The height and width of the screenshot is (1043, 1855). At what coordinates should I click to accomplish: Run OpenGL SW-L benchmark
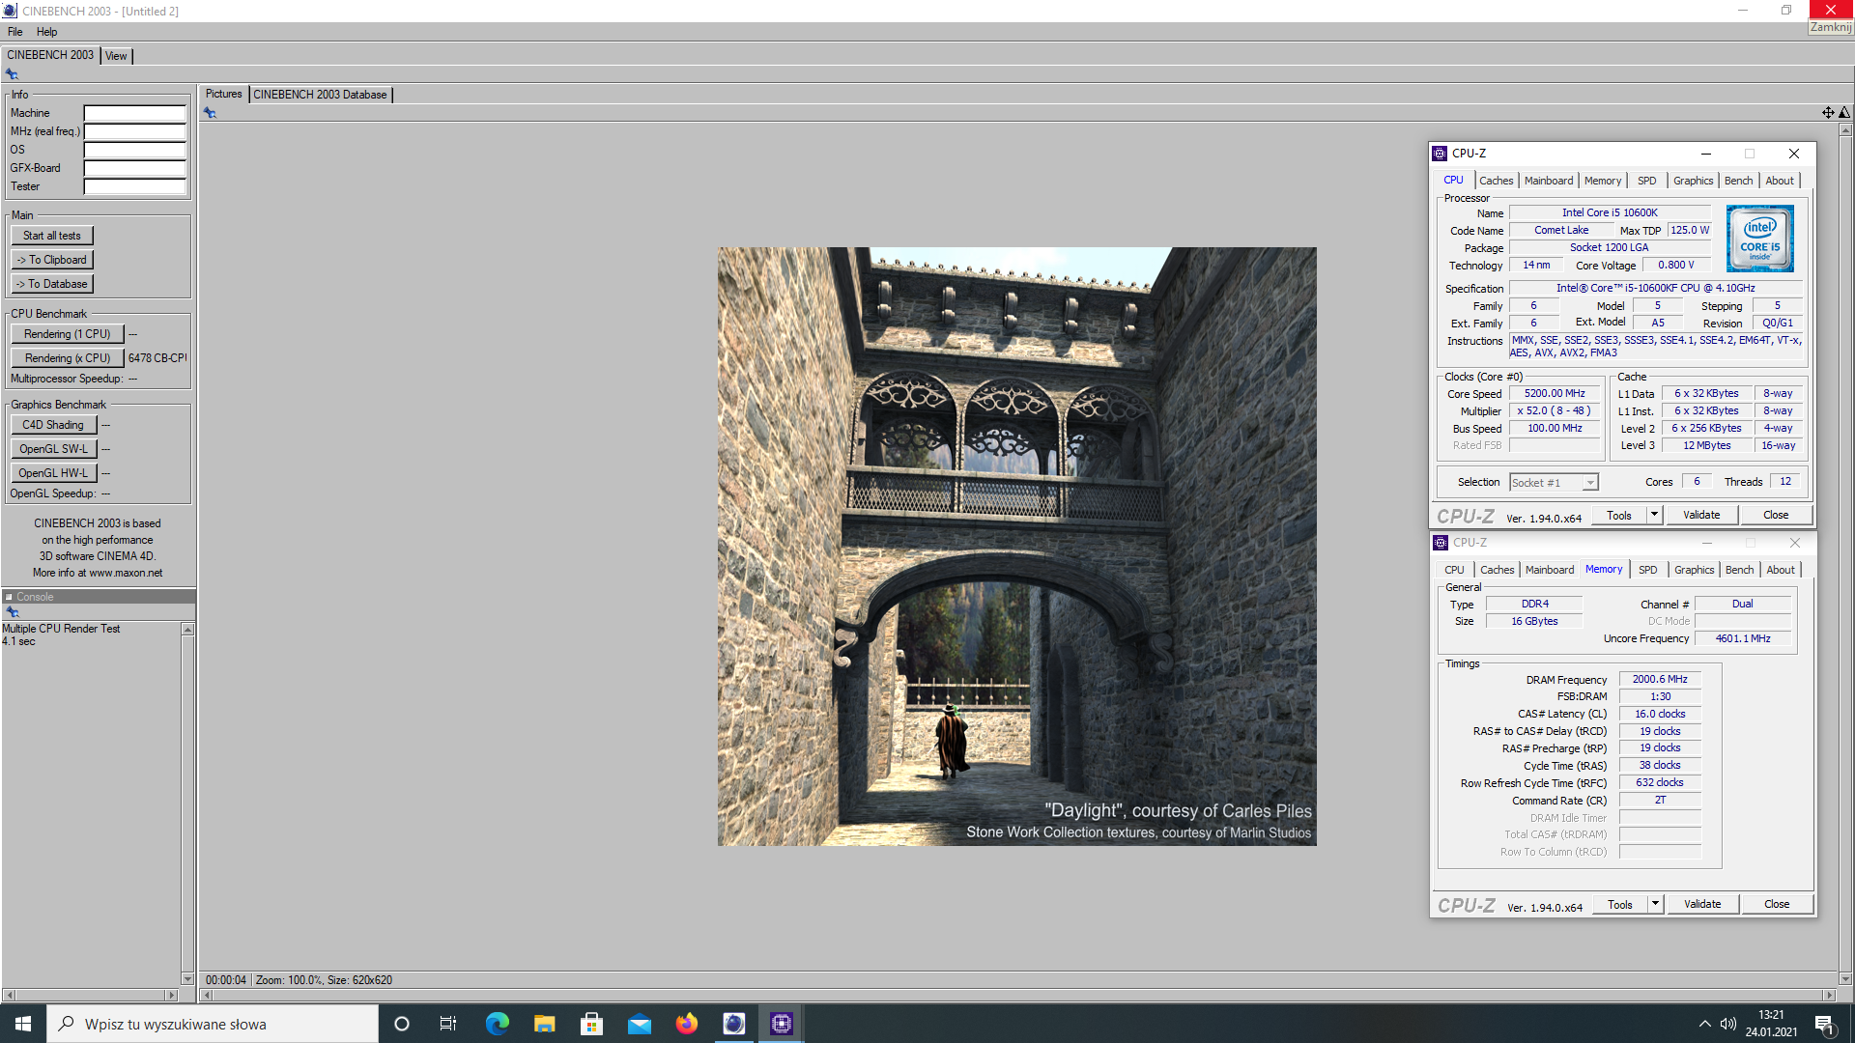click(x=53, y=449)
